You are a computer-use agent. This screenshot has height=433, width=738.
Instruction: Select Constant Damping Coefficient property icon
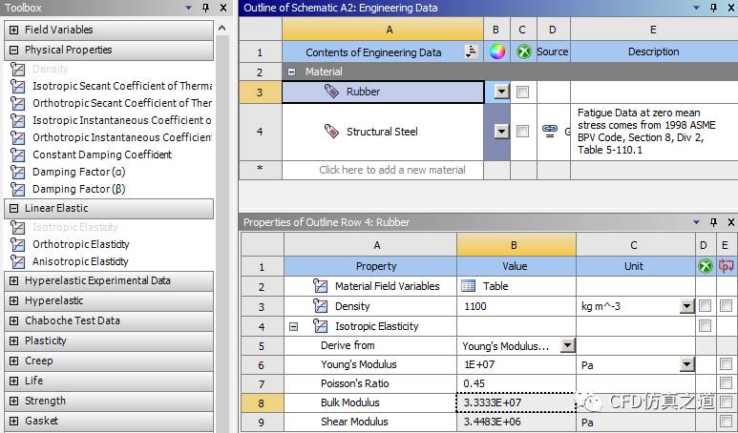point(18,155)
